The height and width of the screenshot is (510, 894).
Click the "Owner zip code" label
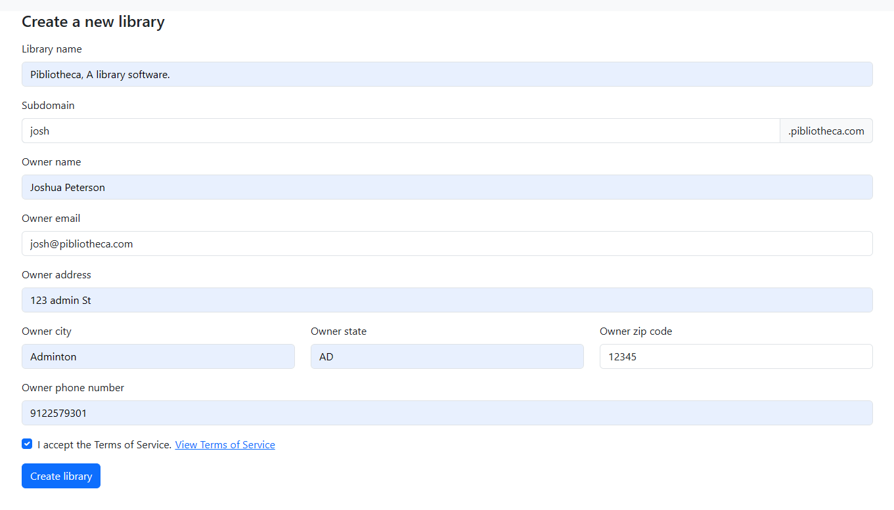pyautogui.click(x=635, y=331)
